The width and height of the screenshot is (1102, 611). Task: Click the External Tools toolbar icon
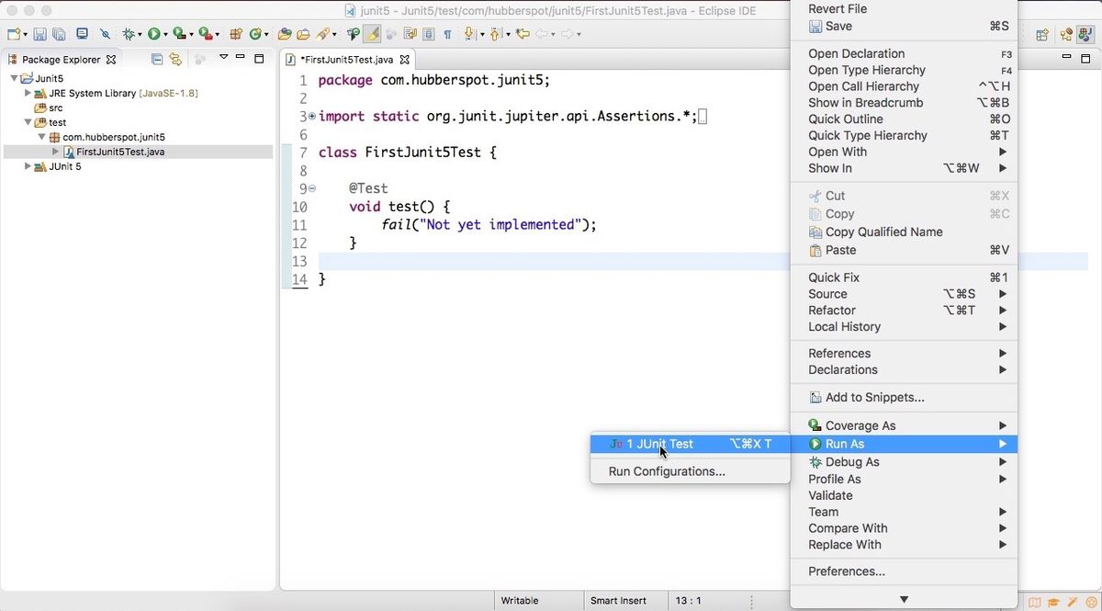(205, 34)
